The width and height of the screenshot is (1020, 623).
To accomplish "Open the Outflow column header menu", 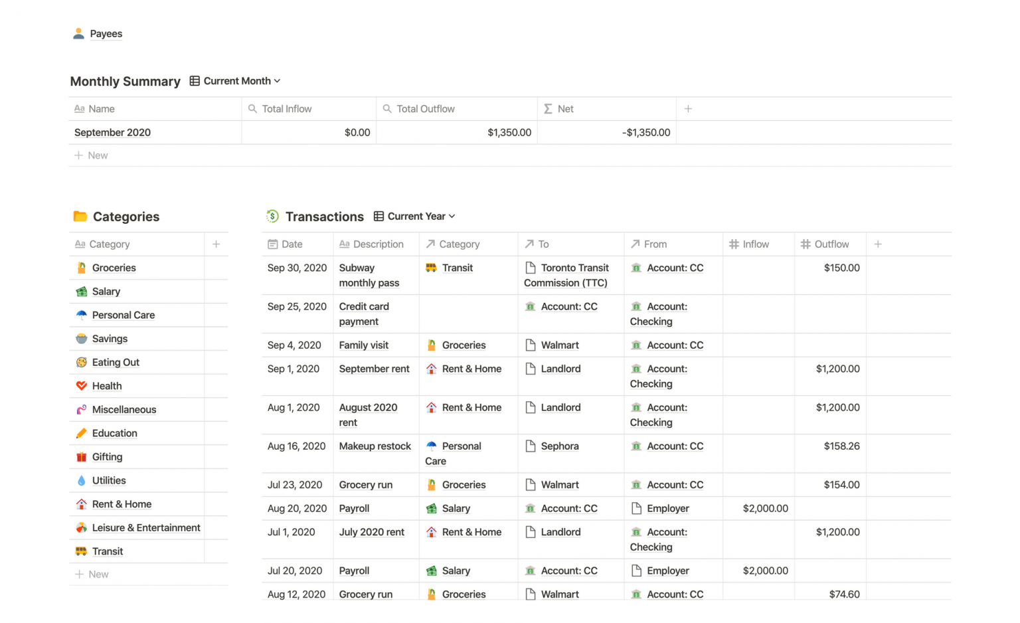I will 830,244.
